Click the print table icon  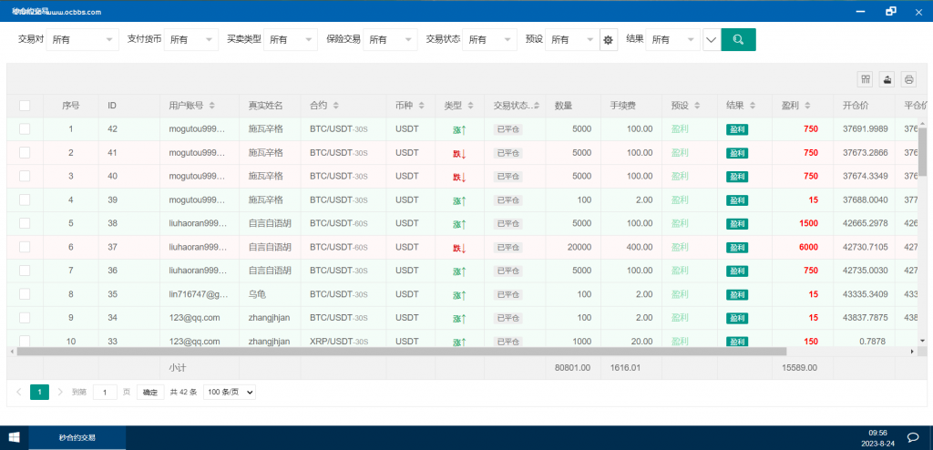(908, 79)
